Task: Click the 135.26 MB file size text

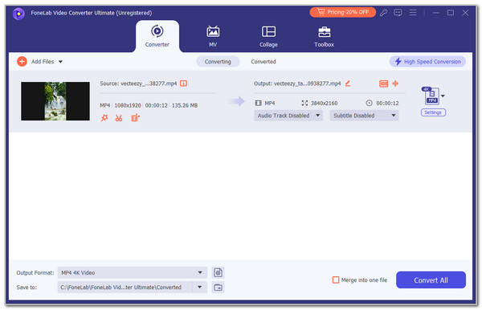Action: point(185,105)
